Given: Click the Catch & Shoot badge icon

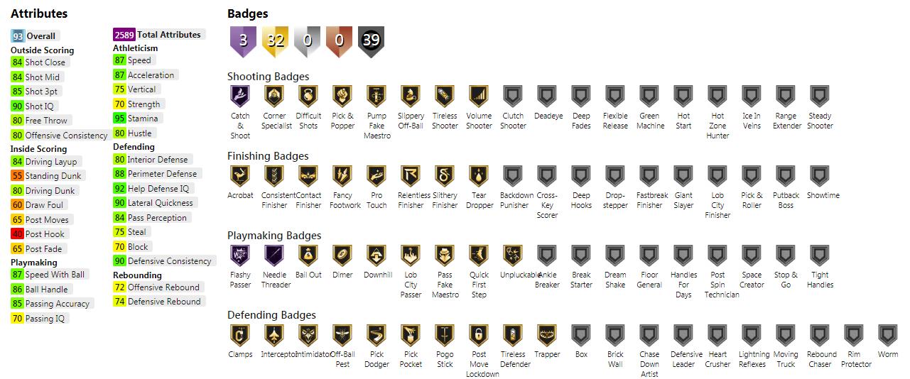Looking at the screenshot, I should 240,96.
